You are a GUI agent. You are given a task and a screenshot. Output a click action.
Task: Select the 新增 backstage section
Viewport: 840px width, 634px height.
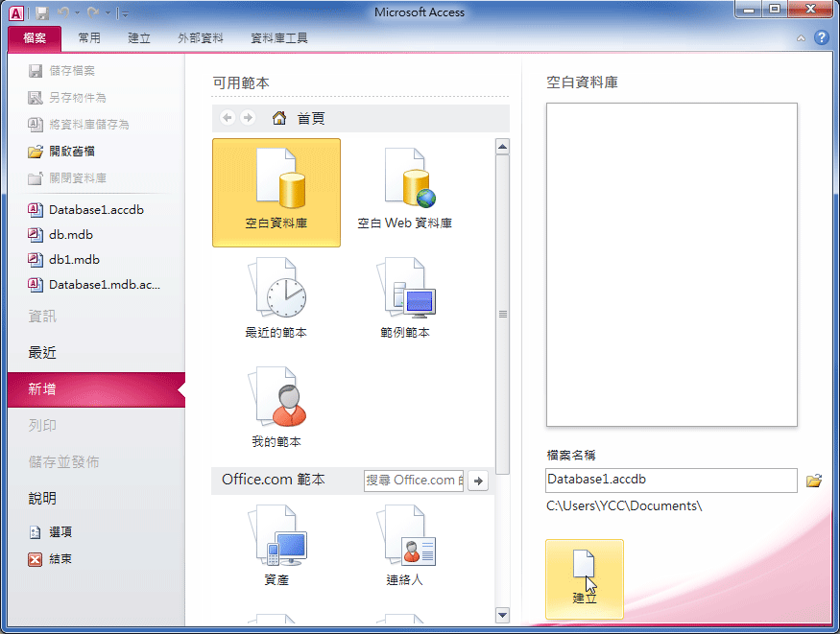(x=96, y=389)
